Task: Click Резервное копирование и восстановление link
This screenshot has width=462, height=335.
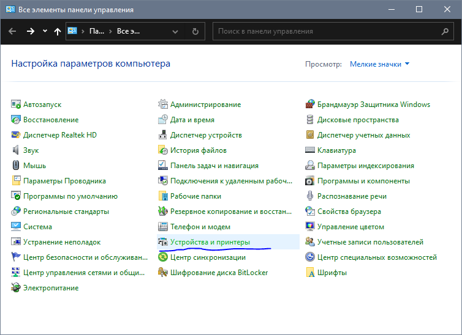Action: point(231,212)
